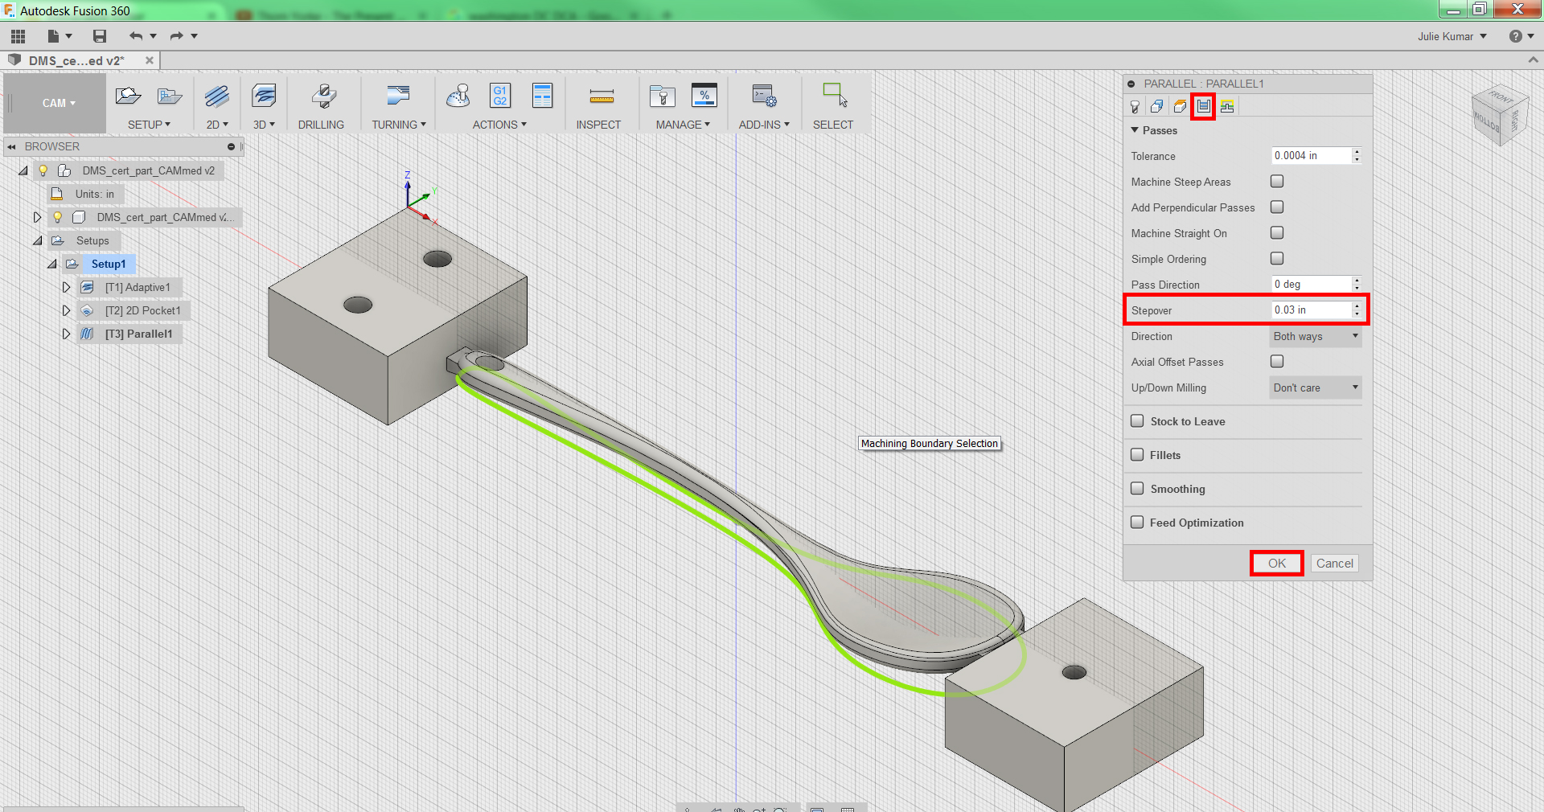Enable Machine Steep Areas checkbox
The image size is (1544, 812).
tap(1277, 182)
